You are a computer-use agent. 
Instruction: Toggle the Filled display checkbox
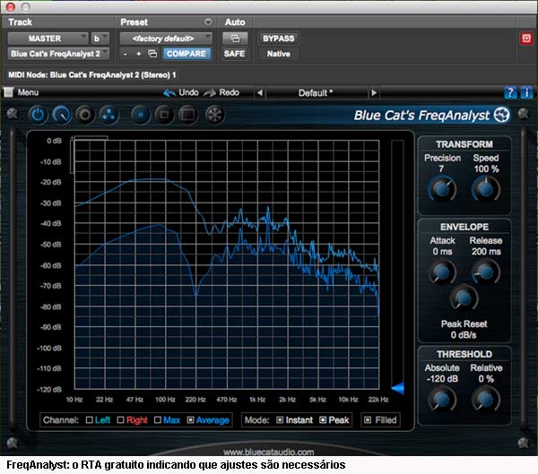coord(368,420)
